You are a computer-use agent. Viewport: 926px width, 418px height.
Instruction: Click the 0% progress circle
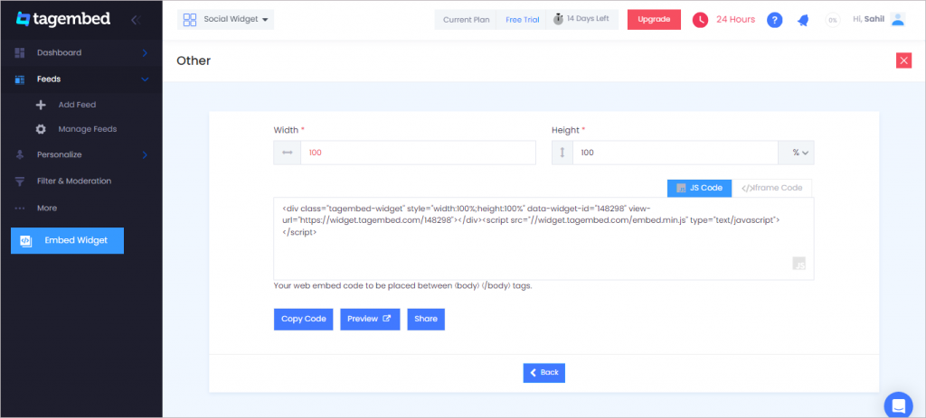833,20
